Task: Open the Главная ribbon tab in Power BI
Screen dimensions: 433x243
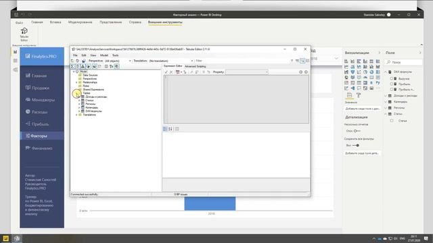Action: (x=37, y=22)
